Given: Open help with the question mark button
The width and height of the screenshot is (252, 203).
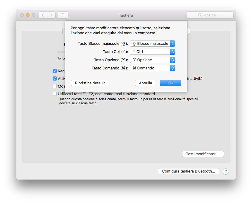Looking at the screenshot, I should 226,172.
